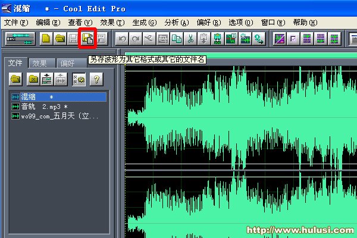Open the 效果(T) menu
The width and height of the screenshot is (357, 238).
(112, 23)
